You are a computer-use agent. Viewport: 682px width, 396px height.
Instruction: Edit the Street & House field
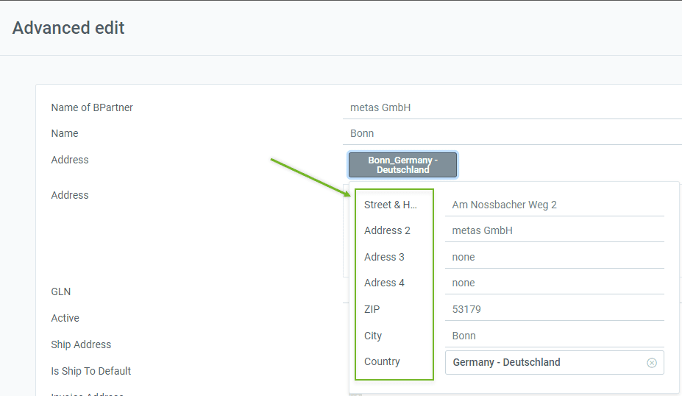[554, 205]
